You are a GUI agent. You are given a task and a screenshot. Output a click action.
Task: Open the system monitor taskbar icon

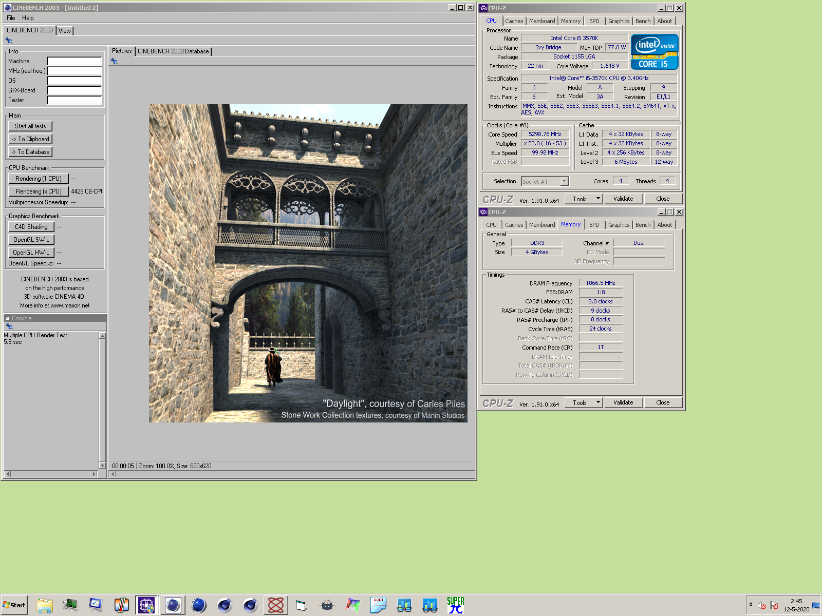[x=70, y=605]
